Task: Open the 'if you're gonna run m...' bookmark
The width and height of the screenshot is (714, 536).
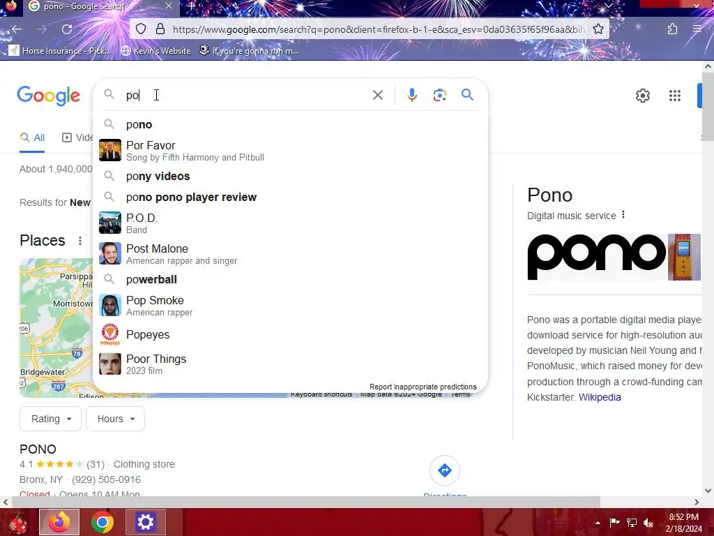Action: (249, 50)
